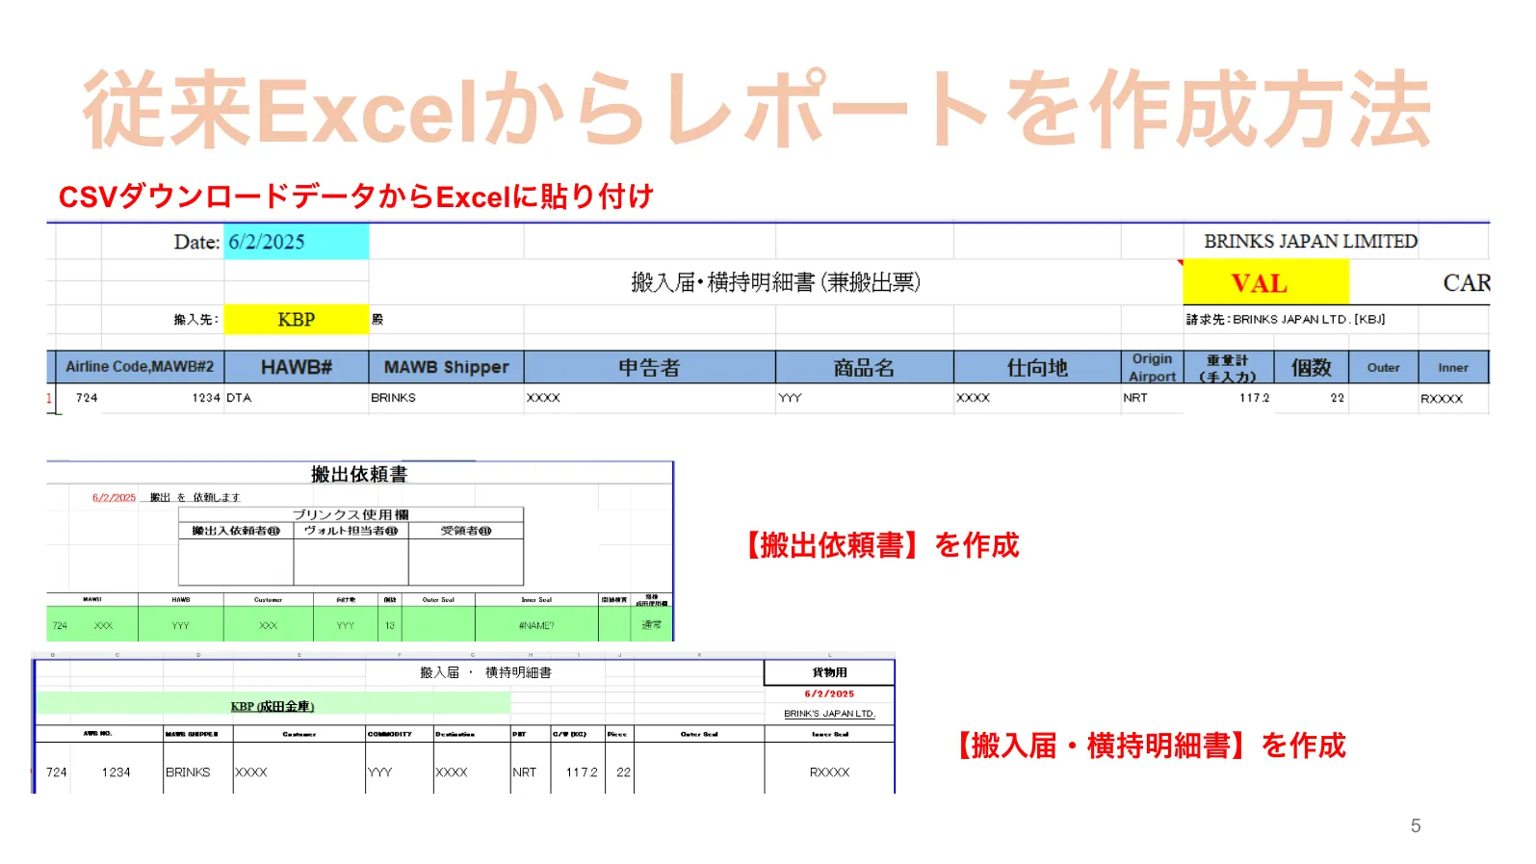Click the underlined KBP (成田金庫) text
The height and width of the screenshot is (864, 1536).
(x=273, y=706)
